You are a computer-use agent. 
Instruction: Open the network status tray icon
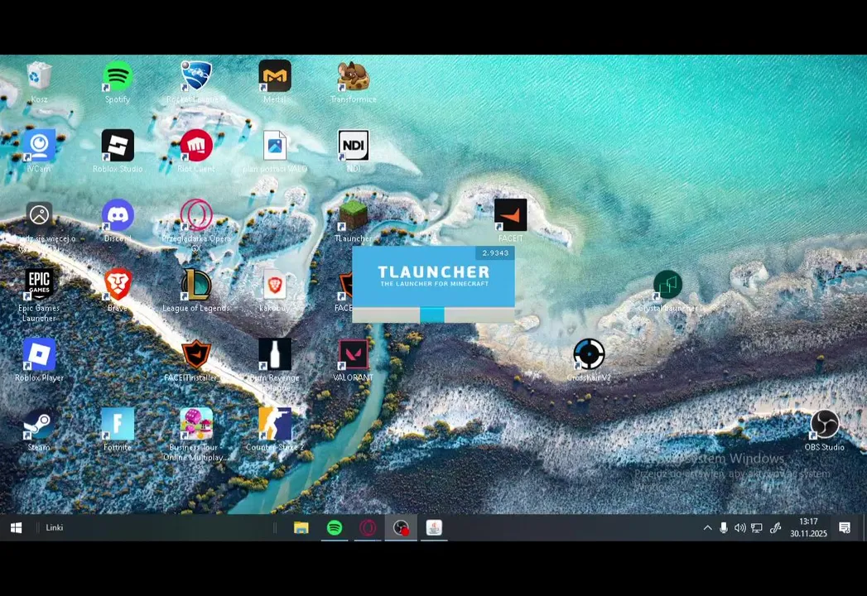point(756,528)
